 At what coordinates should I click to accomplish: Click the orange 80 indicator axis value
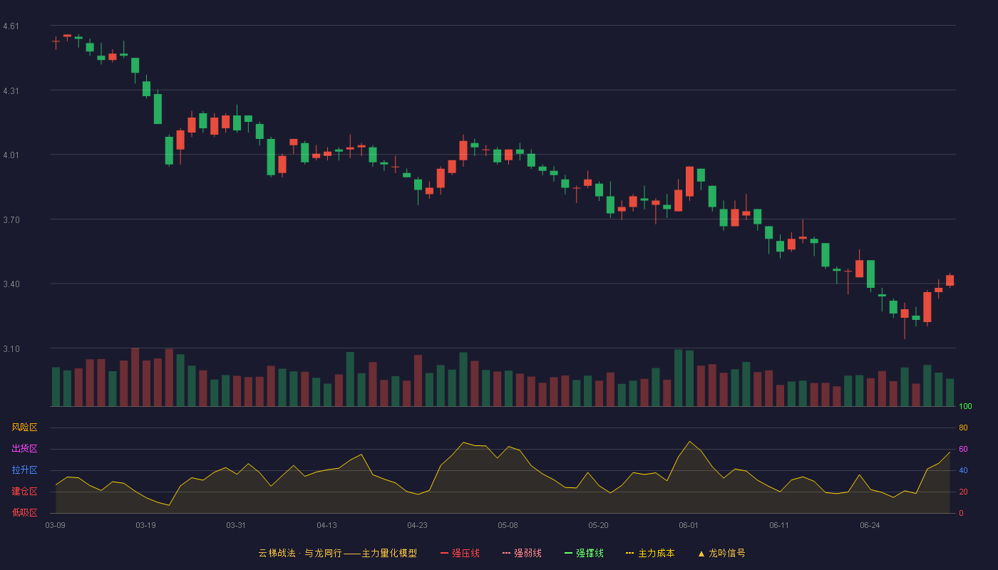[963, 427]
